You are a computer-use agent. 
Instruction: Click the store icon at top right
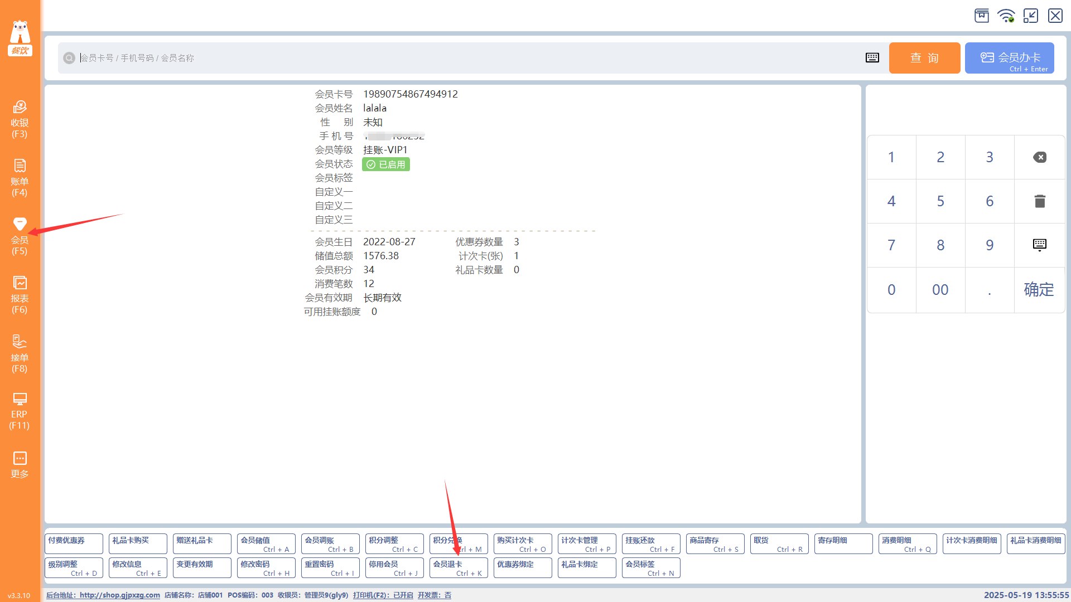tap(982, 16)
